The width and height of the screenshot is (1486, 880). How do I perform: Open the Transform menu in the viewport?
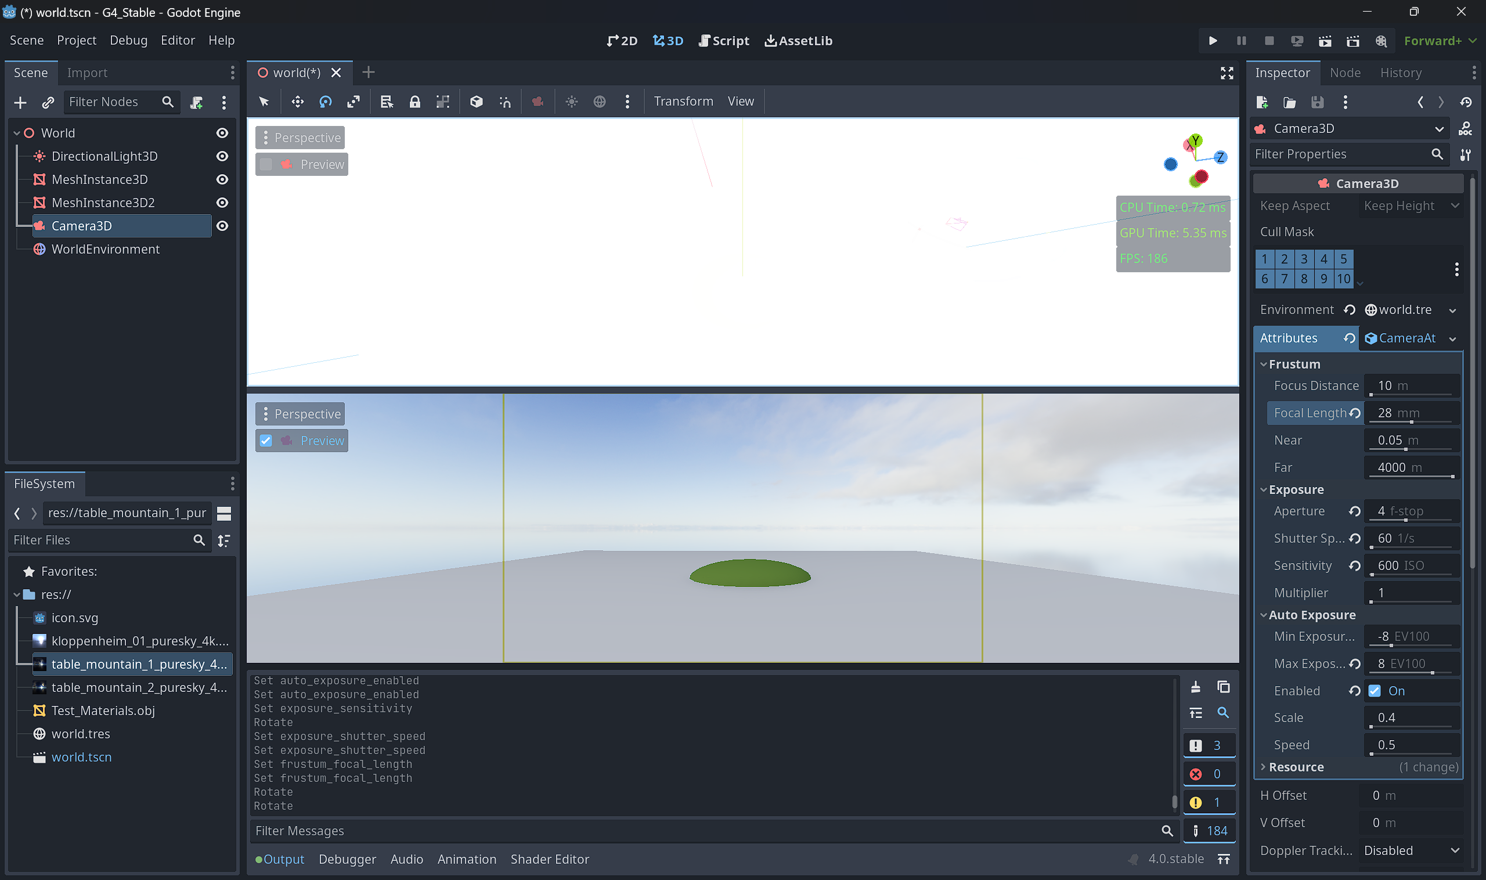tap(683, 101)
